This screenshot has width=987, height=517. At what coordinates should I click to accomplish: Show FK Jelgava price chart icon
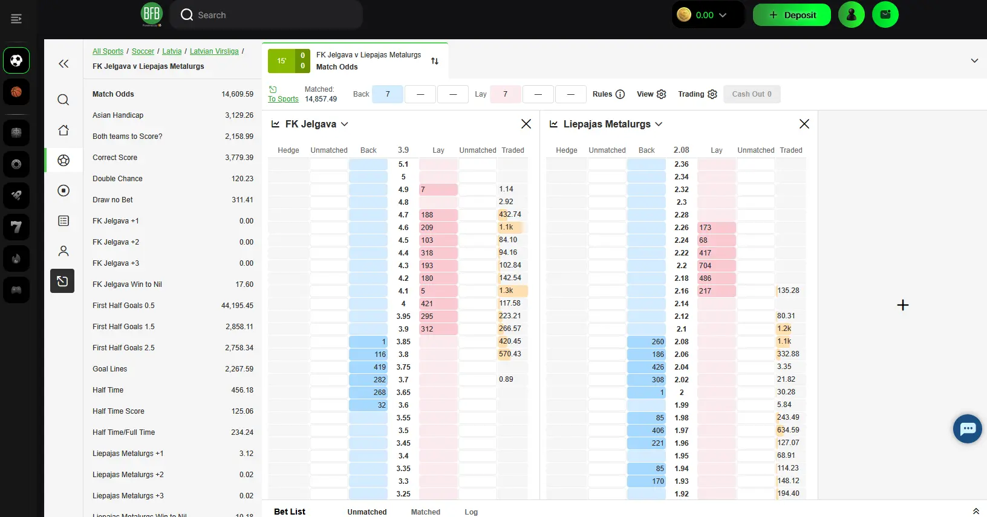(275, 124)
